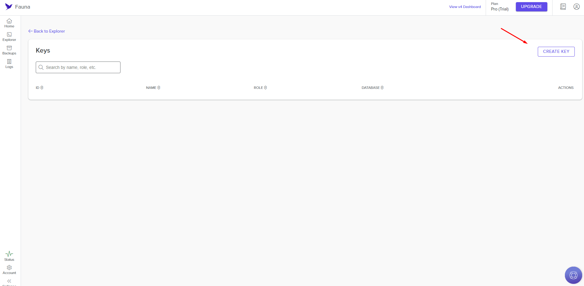Click the CREATE KEY button
The image size is (584, 286).
556,52
